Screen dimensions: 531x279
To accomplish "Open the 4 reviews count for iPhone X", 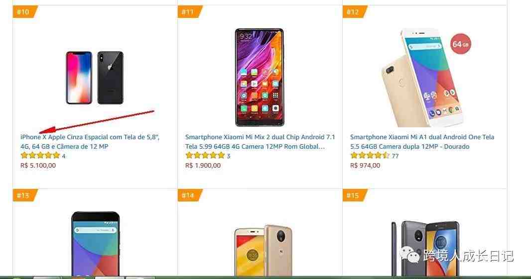I will coord(64,156).
